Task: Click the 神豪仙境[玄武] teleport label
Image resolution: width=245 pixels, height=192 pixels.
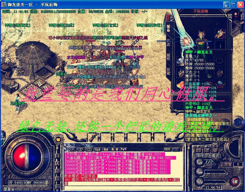Action: [x=105, y=25]
